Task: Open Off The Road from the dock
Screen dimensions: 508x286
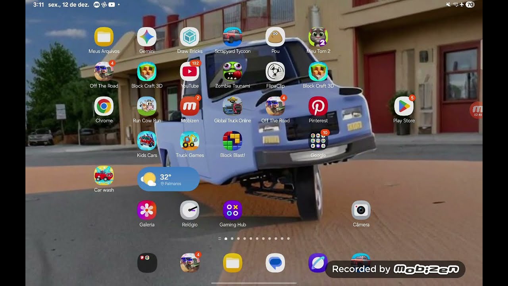Action: tap(190, 263)
